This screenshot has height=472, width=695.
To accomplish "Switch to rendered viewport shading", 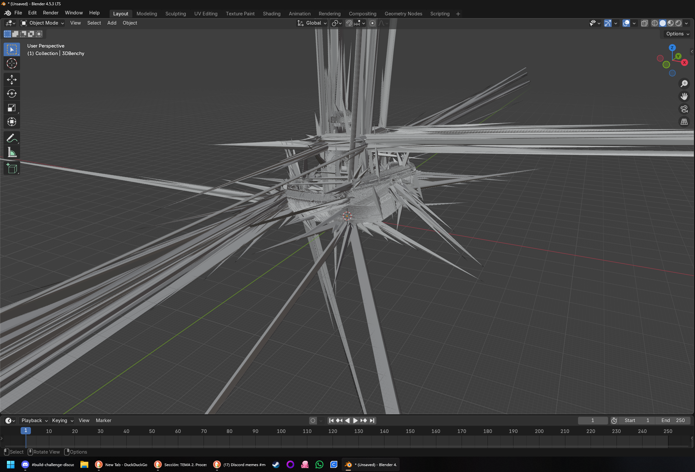I will click(x=678, y=23).
